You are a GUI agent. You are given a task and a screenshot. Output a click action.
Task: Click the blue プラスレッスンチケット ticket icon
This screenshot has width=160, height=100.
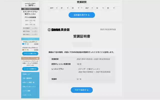point(23,44)
